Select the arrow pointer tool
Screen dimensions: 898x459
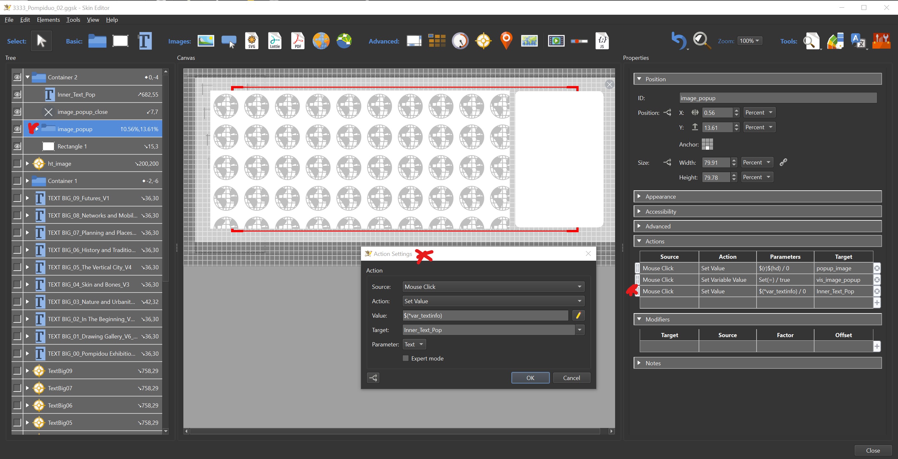[x=41, y=41]
